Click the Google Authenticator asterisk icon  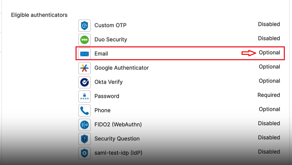click(84, 68)
